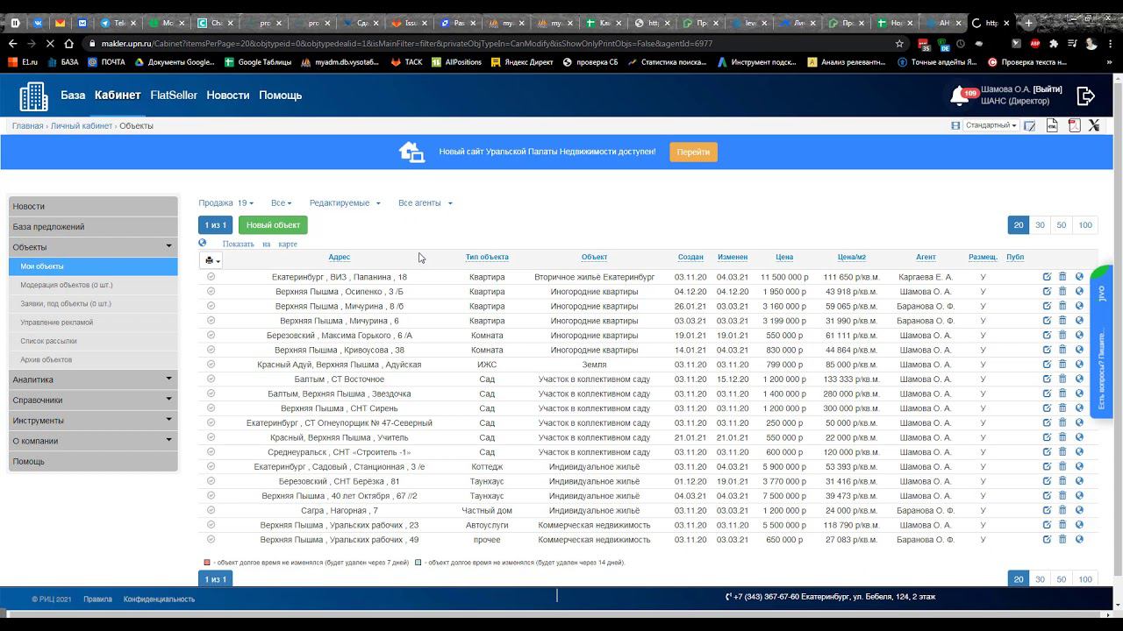
Task: Open База in top navigation
Action: [x=73, y=95]
